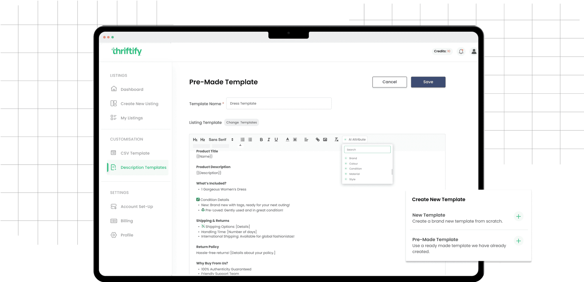
Task: Open Billing settings
Action: [x=121, y=221]
